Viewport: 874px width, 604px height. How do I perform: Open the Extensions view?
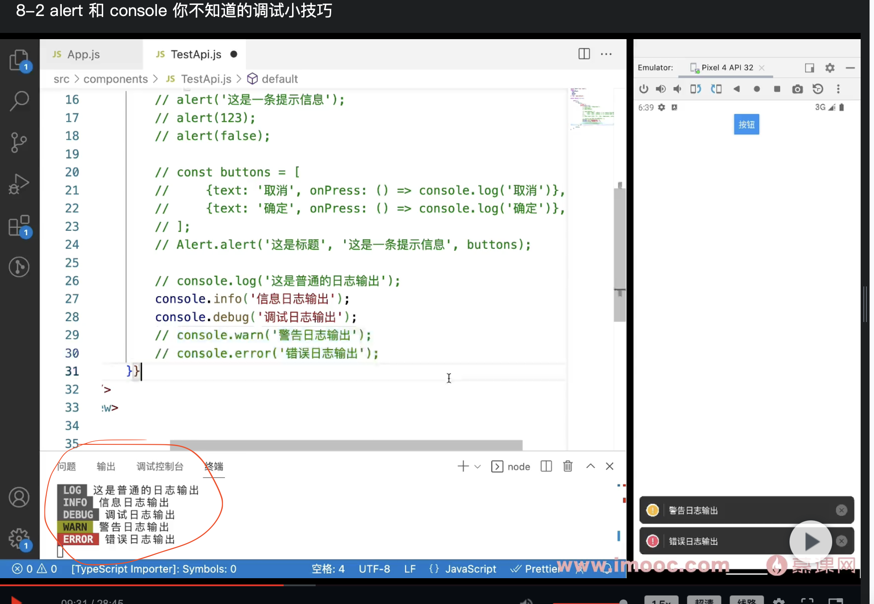pyautogui.click(x=19, y=226)
